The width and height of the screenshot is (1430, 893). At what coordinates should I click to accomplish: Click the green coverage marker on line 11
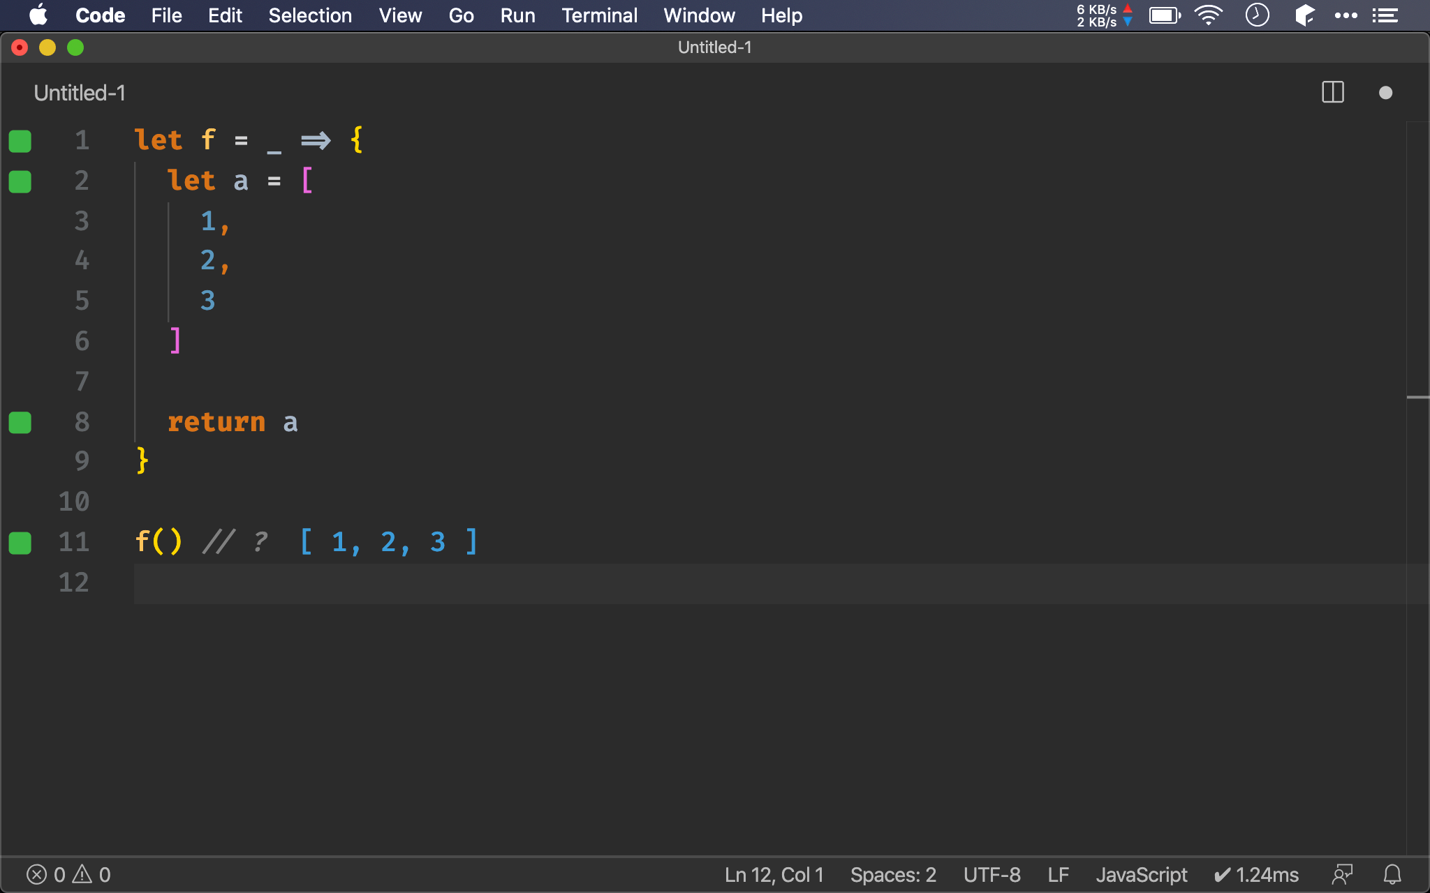point(20,543)
